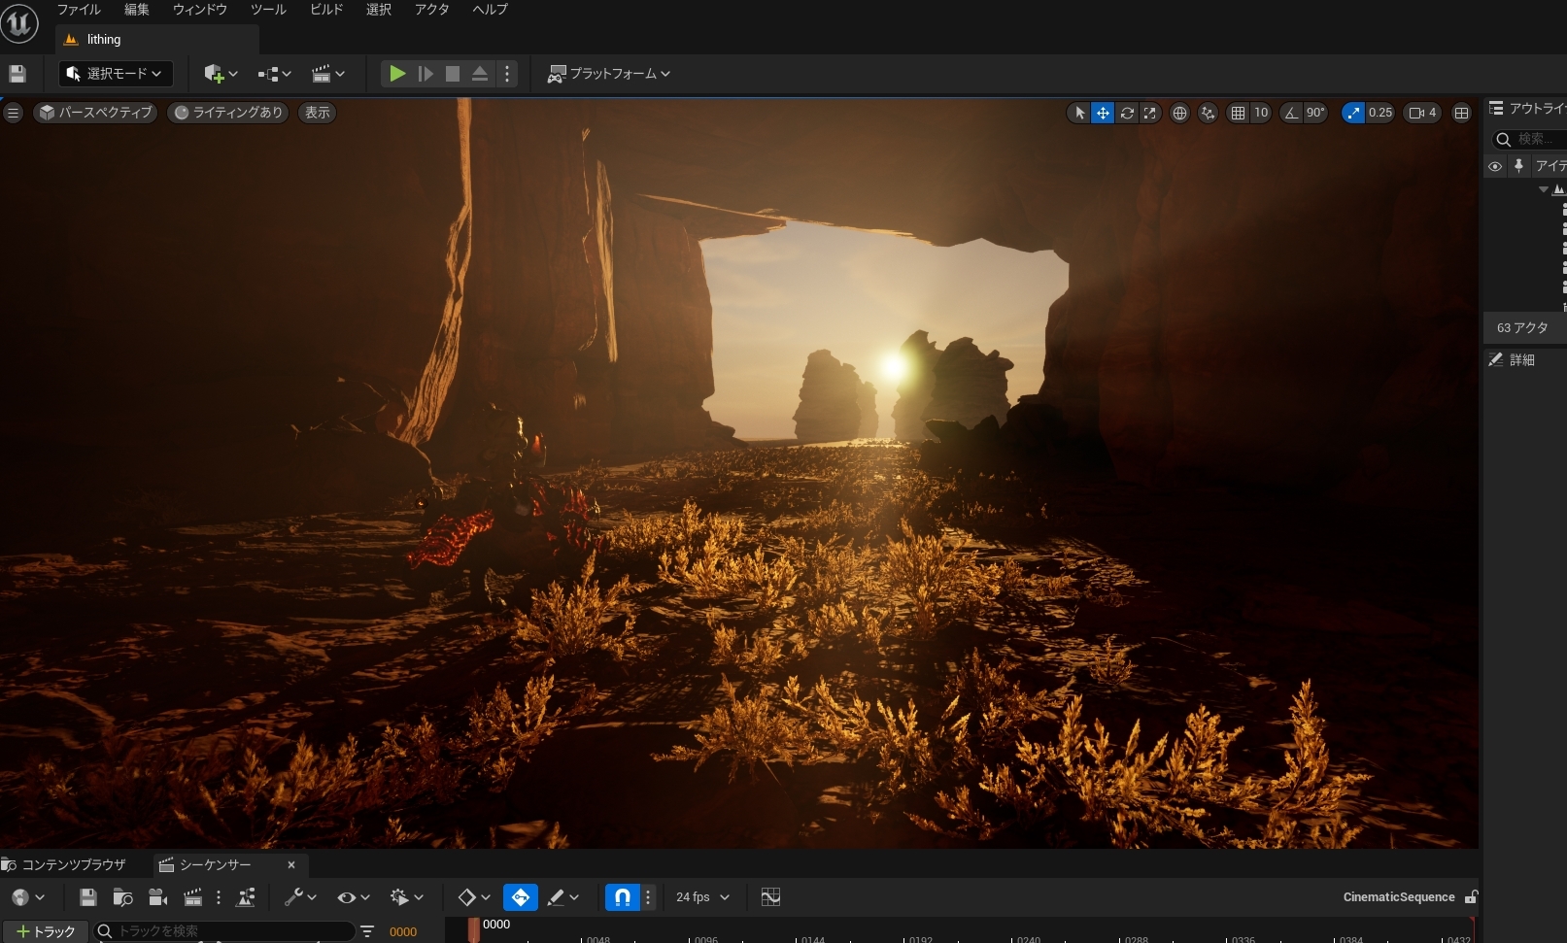
Task: Click the 表示 viewport button
Action: tap(318, 113)
